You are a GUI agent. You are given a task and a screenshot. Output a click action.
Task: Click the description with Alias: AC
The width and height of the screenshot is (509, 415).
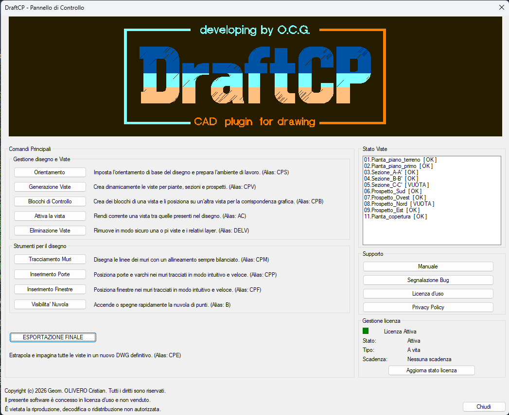(170, 216)
